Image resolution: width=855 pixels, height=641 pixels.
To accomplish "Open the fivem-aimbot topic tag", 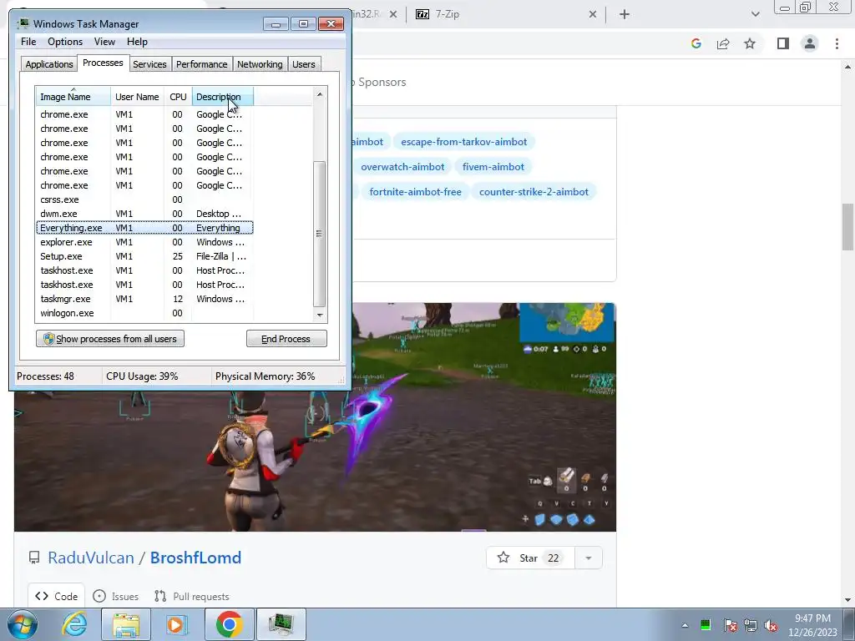I will 493,167.
